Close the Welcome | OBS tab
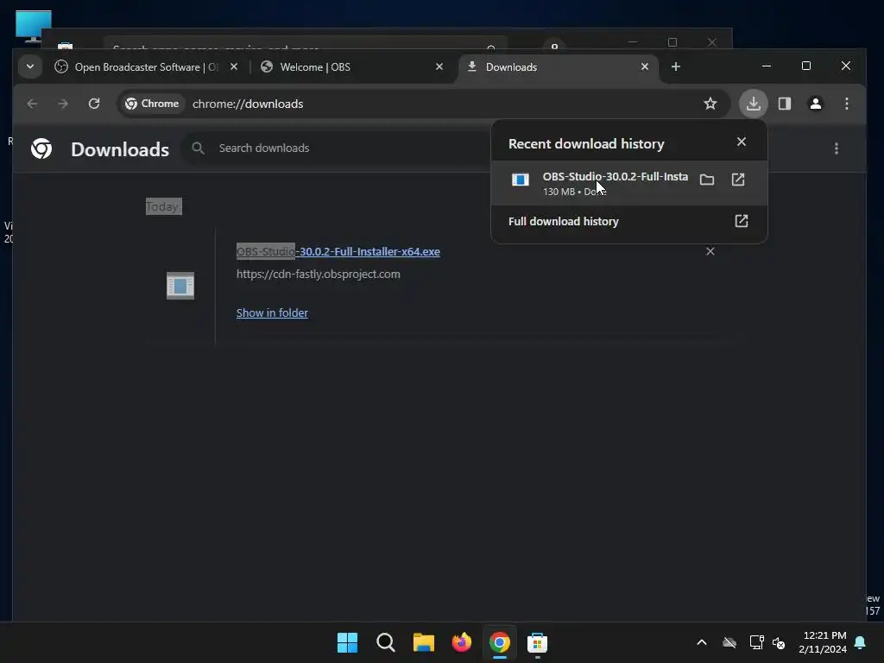The height and width of the screenshot is (663, 884). point(439,66)
